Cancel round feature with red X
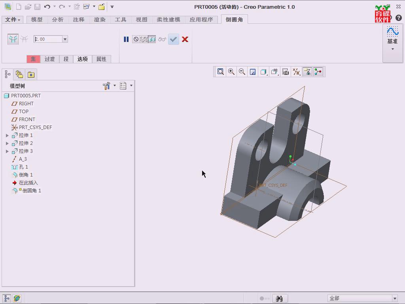Viewport: 405px width, 304px height. (185, 39)
